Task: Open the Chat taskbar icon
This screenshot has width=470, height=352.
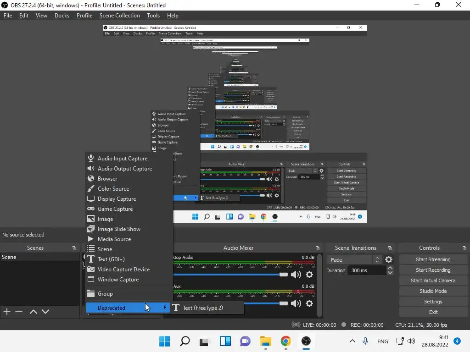Action: pyautogui.click(x=245, y=341)
